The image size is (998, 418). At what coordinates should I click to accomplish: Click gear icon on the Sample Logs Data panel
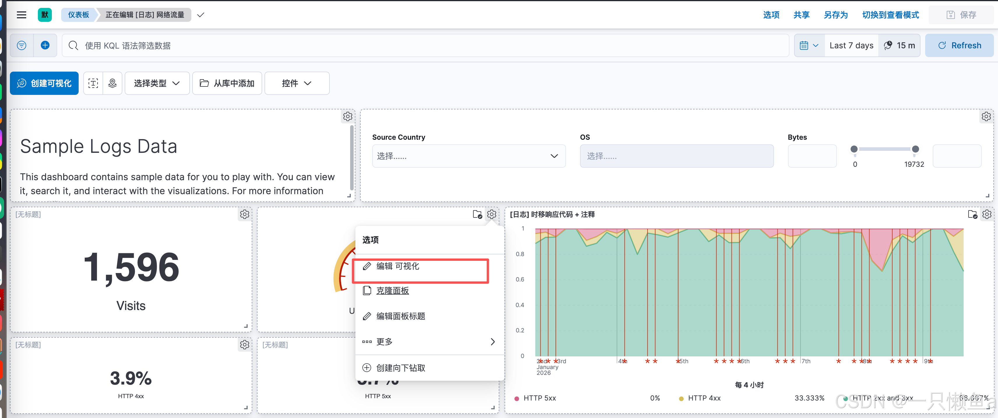click(348, 116)
